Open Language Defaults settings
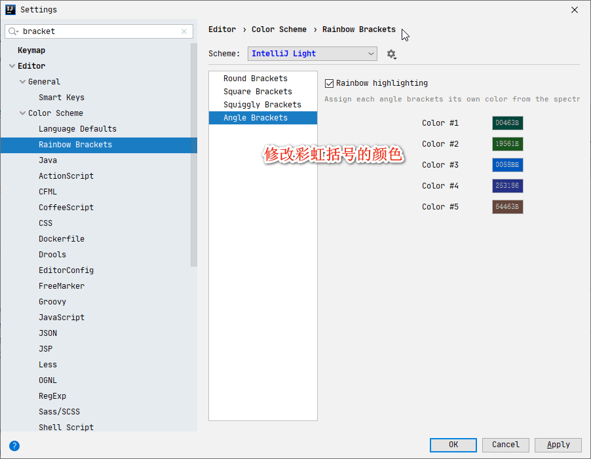591x459 pixels. point(77,129)
